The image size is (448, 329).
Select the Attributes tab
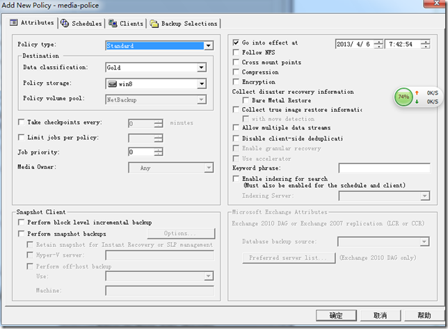click(x=32, y=22)
